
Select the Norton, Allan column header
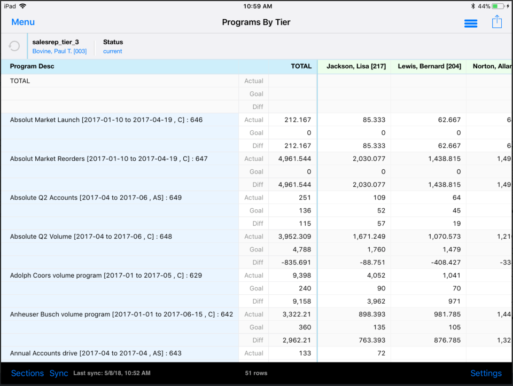[491, 66]
